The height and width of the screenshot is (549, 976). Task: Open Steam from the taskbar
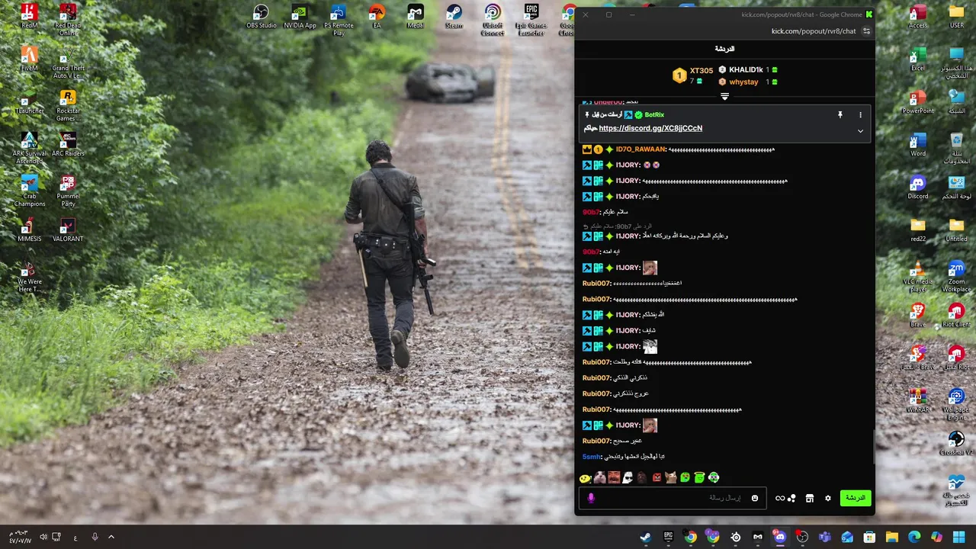[645, 537]
